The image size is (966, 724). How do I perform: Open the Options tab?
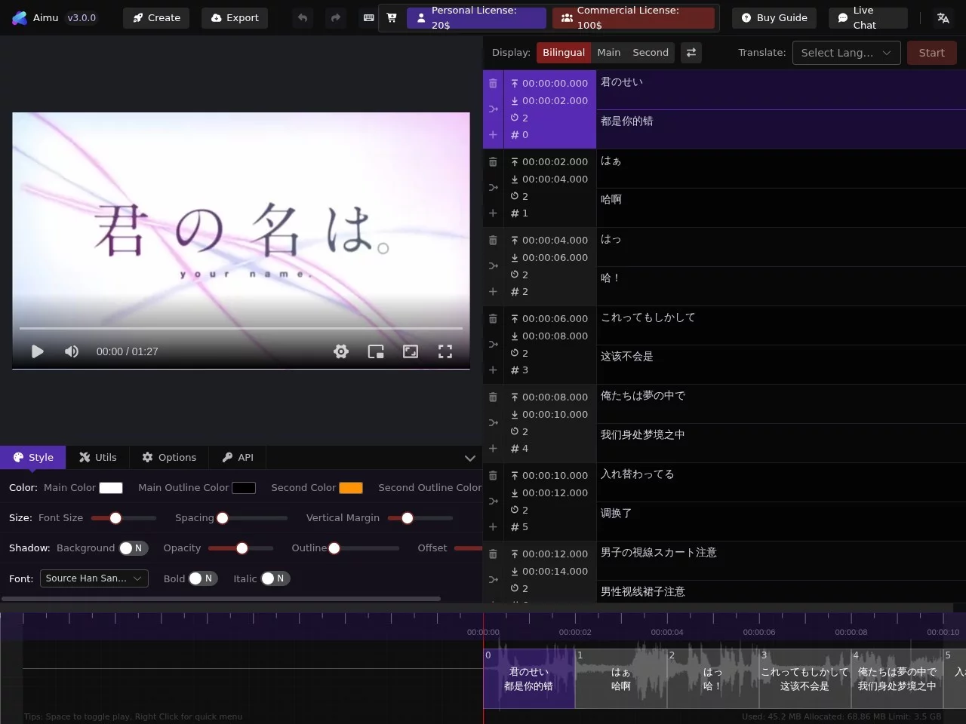(x=169, y=457)
